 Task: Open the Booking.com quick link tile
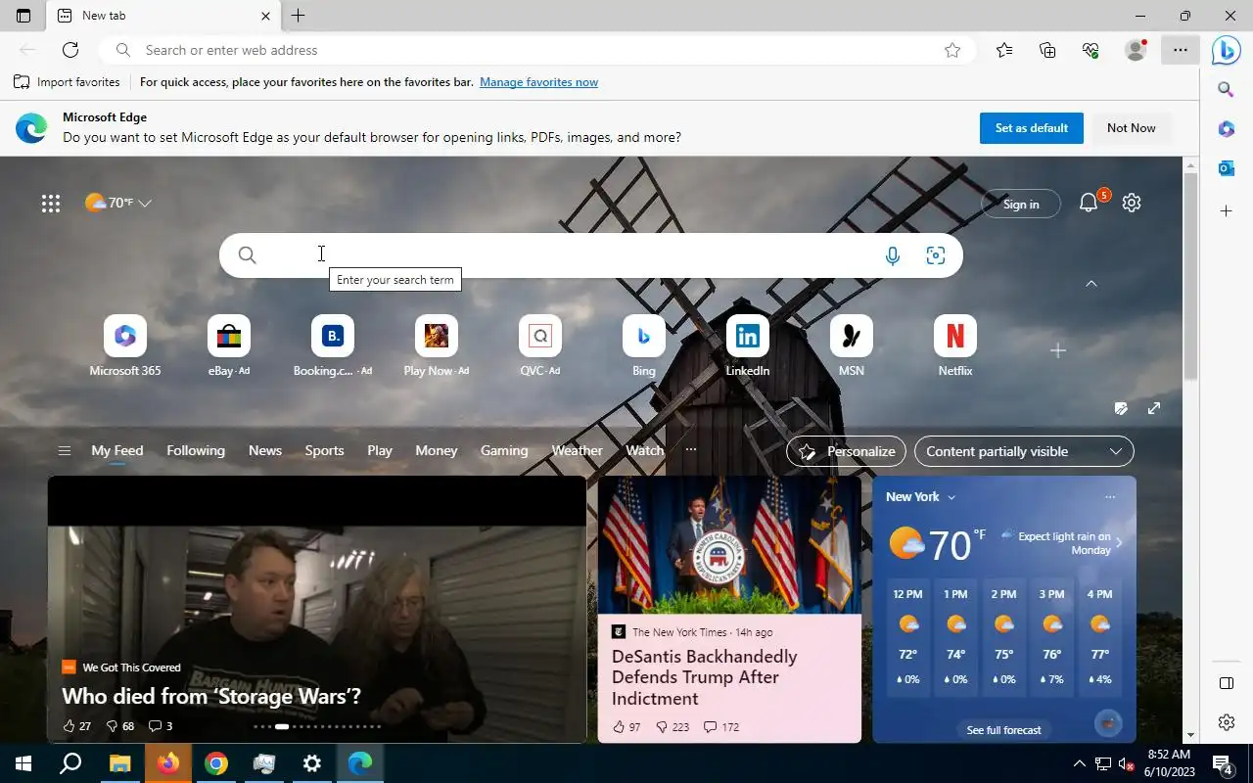pos(333,345)
